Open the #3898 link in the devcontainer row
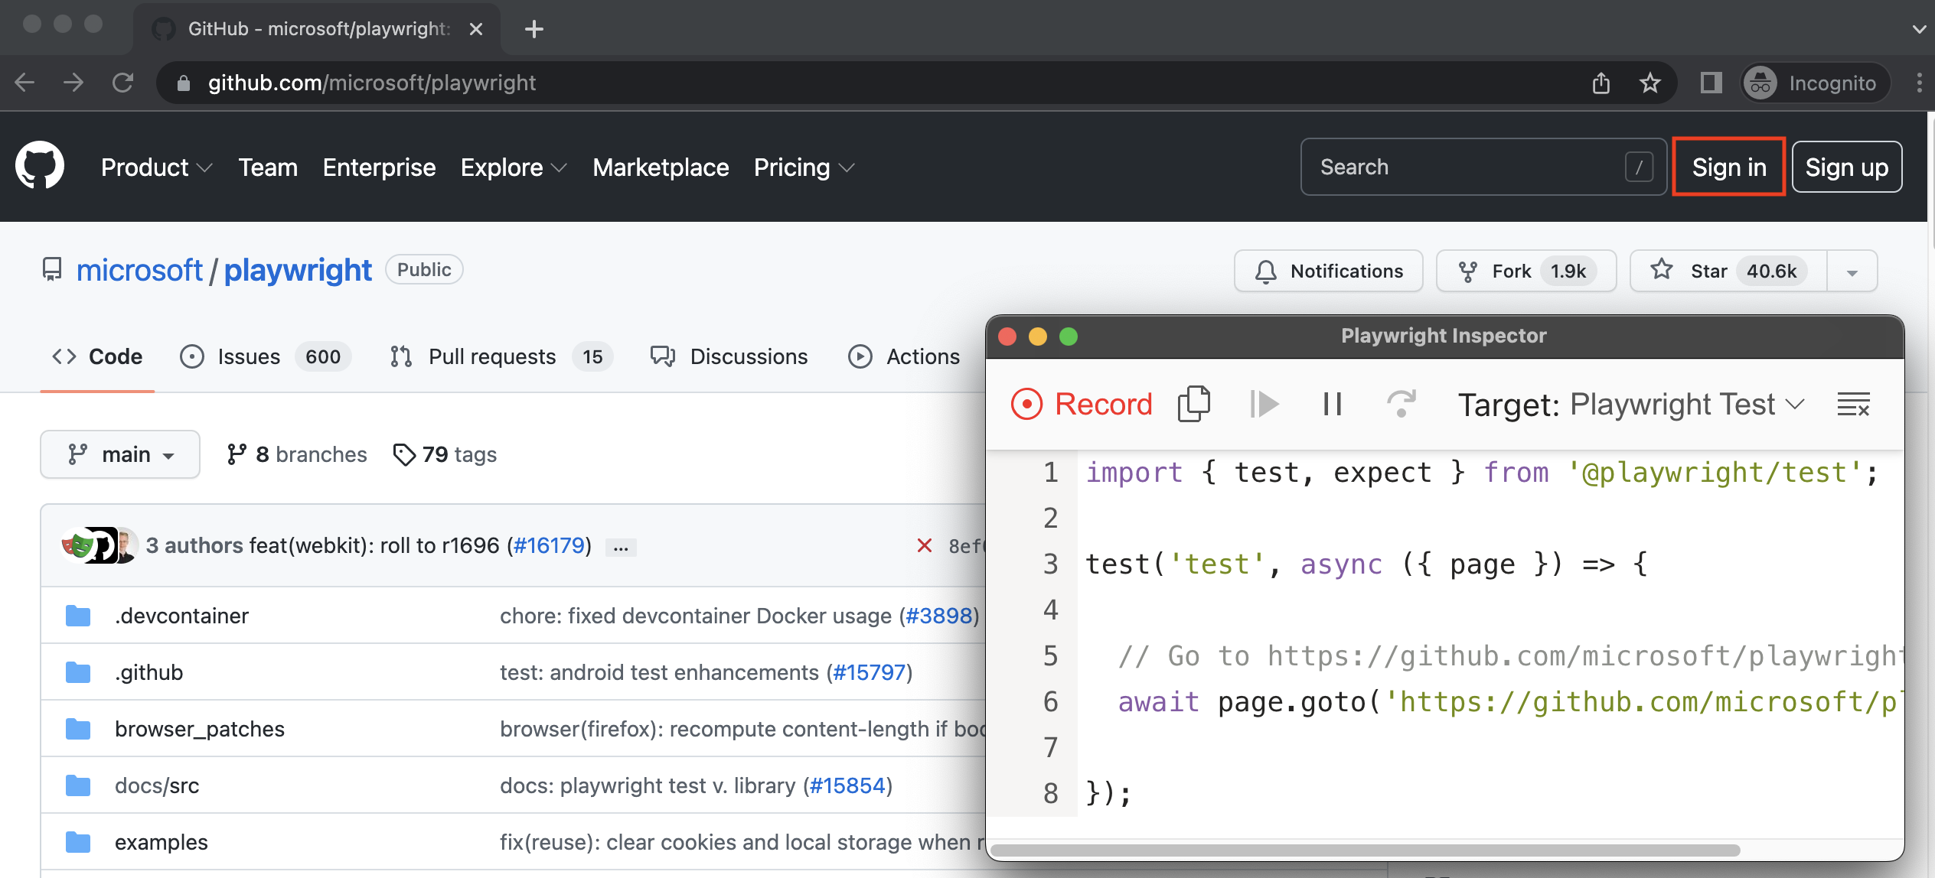This screenshot has width=1935, height=878. pyautogui.click(x=938, y=616)
